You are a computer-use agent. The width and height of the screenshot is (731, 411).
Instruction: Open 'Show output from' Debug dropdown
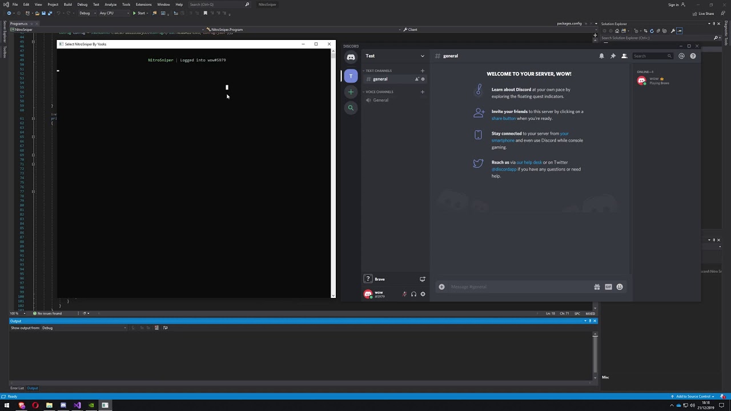click(x=84, y=328)
